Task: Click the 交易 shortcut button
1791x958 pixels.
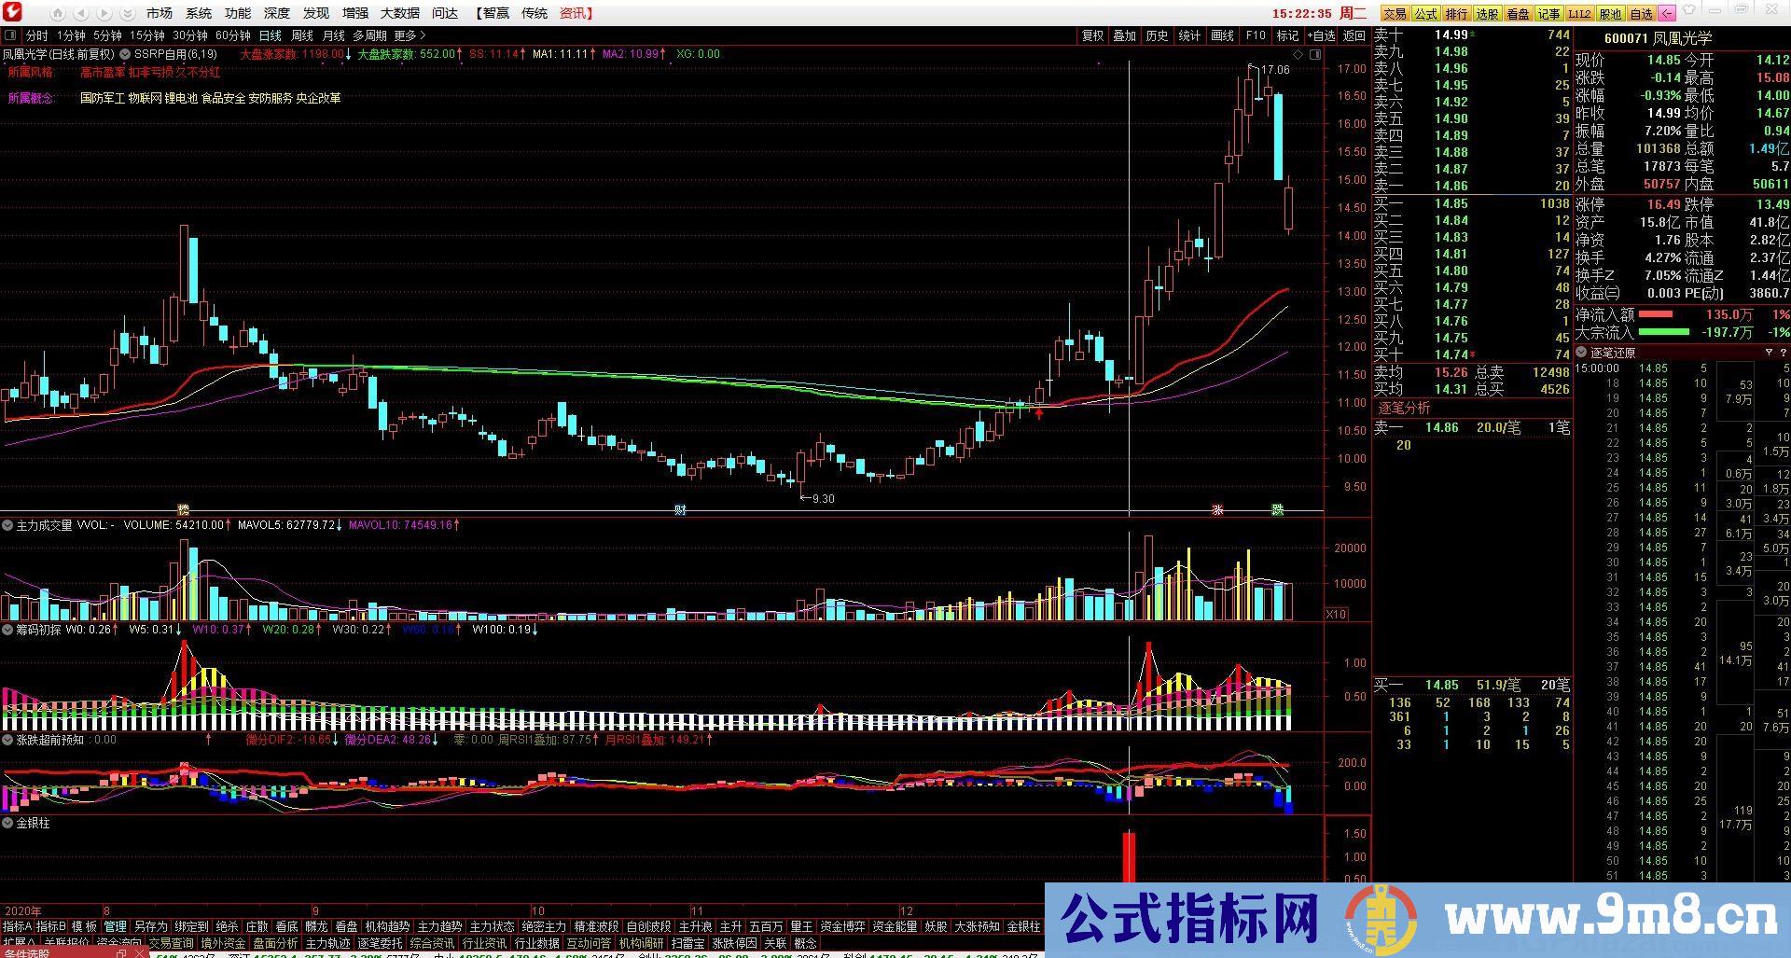Action: (1395, 14)
